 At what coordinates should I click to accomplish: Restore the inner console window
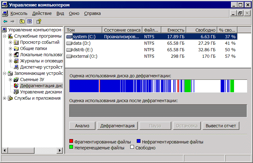coord(240,13)
